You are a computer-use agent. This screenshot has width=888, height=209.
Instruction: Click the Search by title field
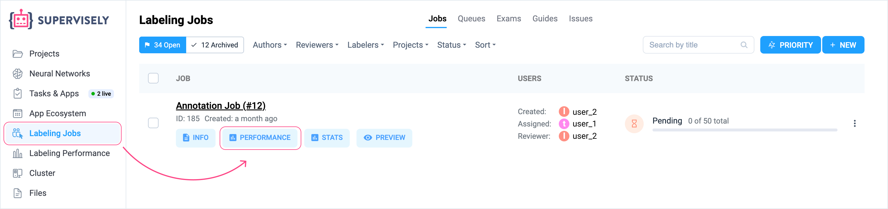pos(693,45)
